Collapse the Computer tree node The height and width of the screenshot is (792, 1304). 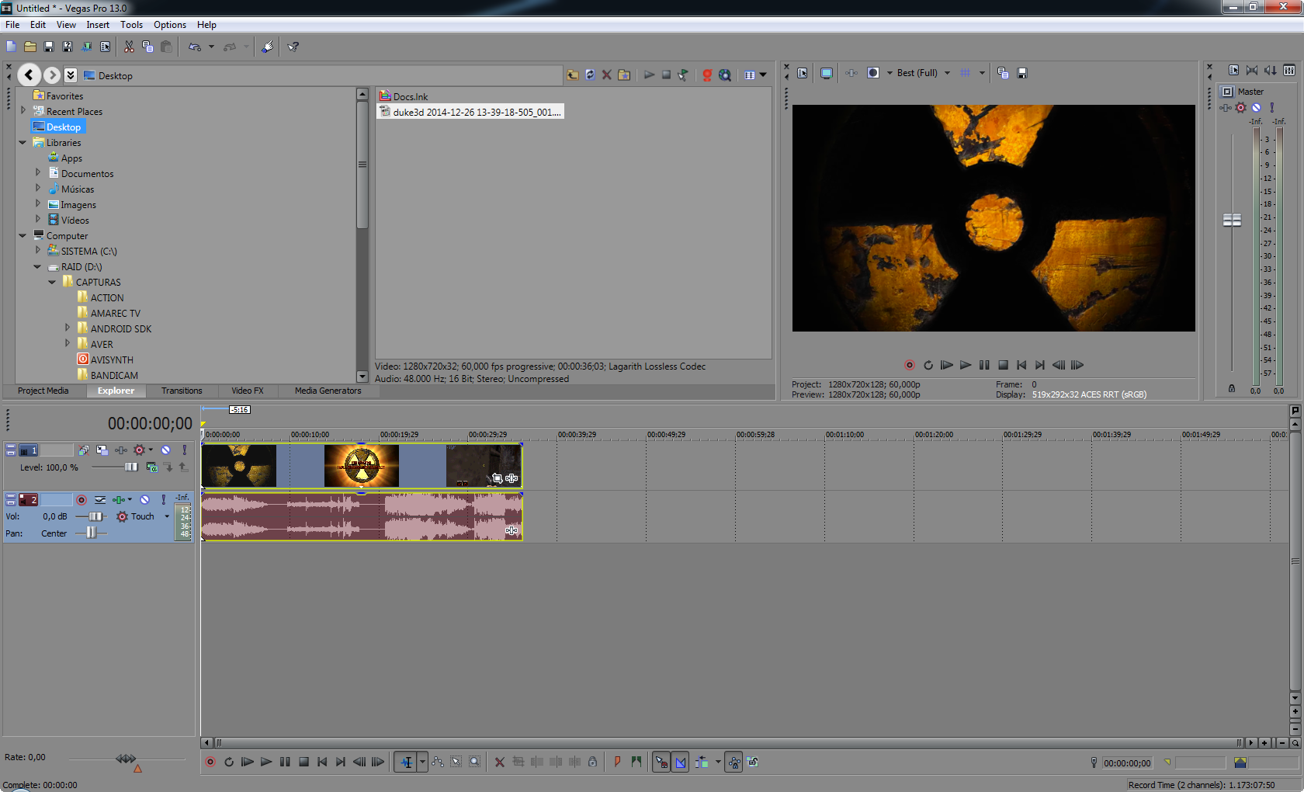click(x=23, y=235)
